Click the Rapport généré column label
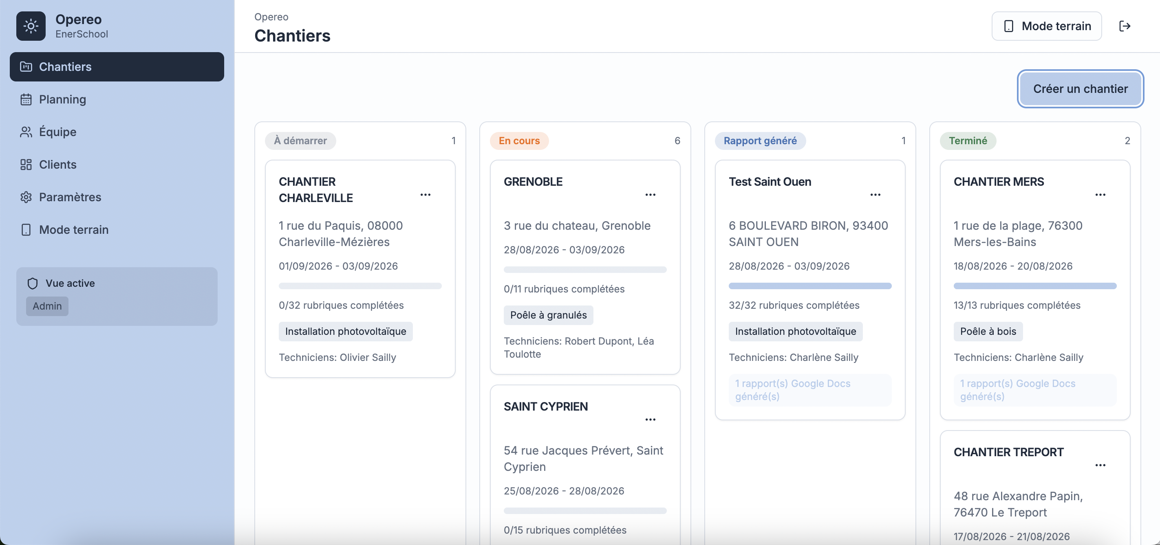This screenshot has height=545, width=1160. 760,141
